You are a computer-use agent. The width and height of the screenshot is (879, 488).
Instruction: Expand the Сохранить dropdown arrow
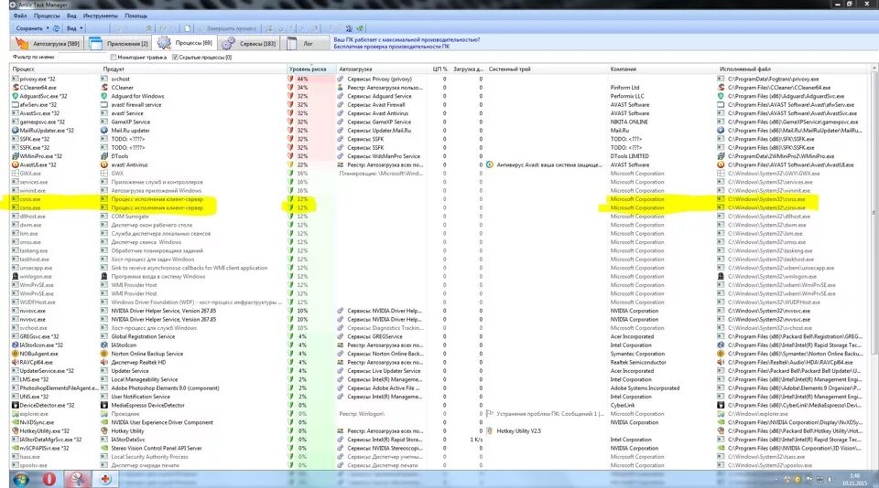(x=48, y=28)
